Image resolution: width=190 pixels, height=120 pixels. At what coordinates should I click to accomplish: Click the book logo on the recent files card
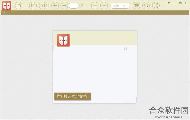click(x=63, y=40)
